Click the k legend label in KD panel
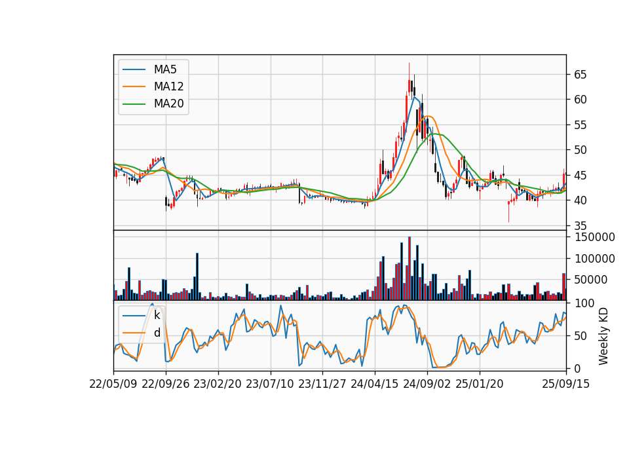 coord(157,315)
